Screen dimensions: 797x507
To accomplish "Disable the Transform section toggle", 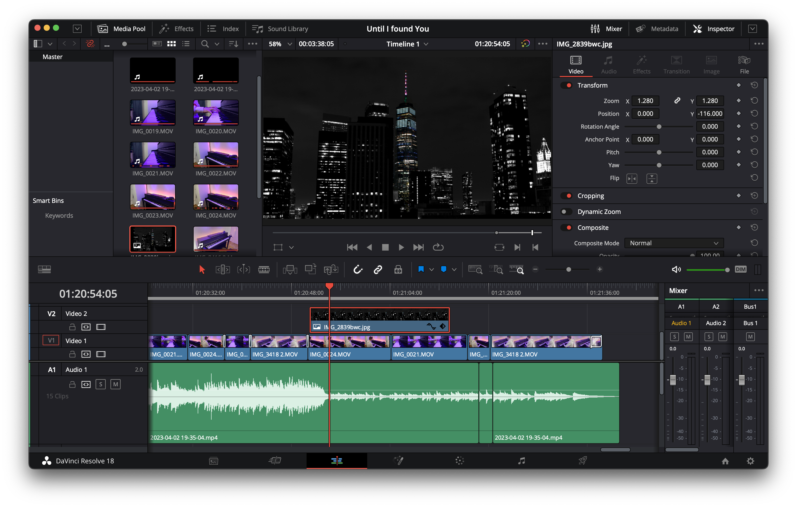I will click(x=566, y=85).
